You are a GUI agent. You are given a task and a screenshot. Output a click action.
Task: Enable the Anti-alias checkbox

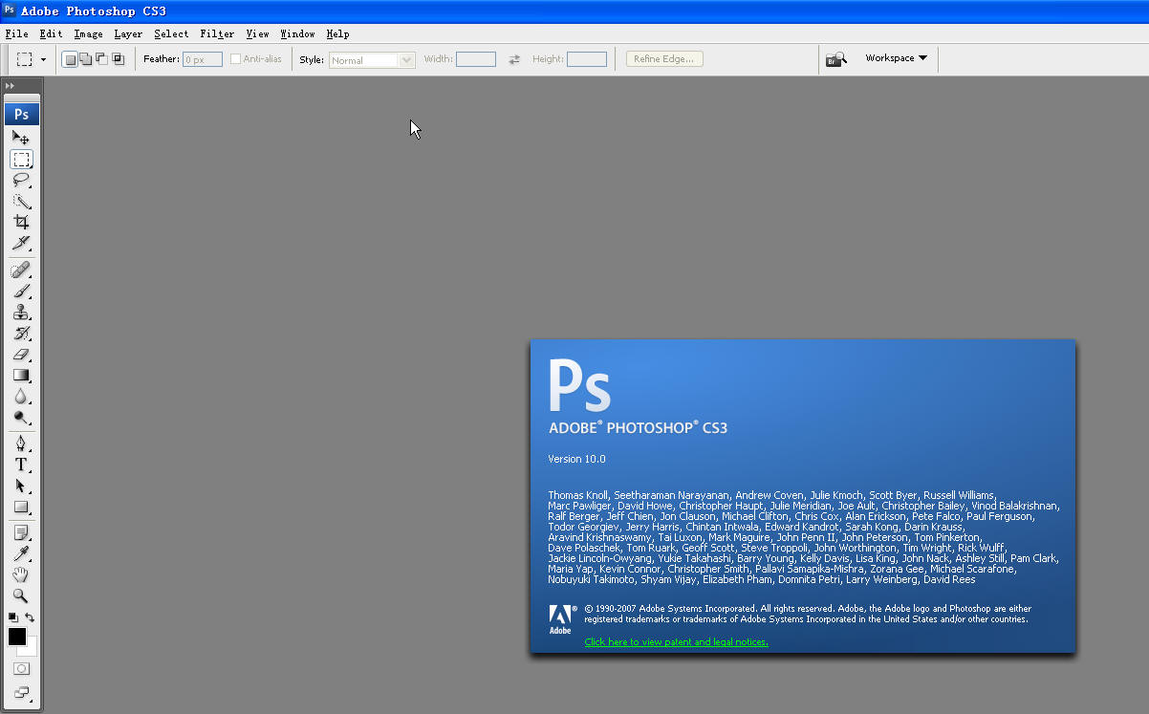click(236, 59)
